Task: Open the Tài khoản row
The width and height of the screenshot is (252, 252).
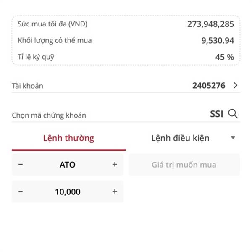Action: coord(126,86)
